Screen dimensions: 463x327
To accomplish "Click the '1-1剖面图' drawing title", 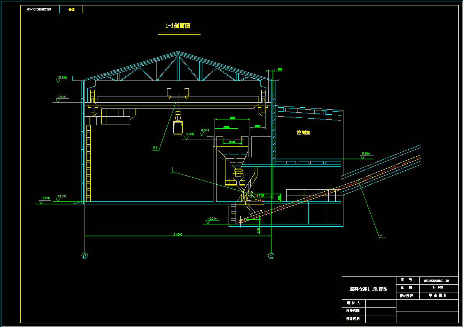I will point(178,26).
